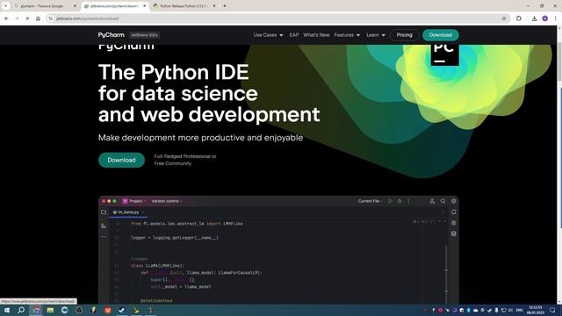562x316 pixels.
Task: Stop loading the current page
Action: coord(27,18)
